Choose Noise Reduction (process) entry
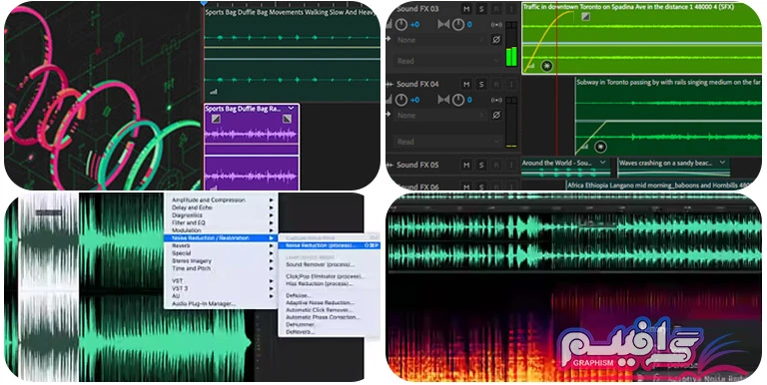The image size is (767, 385). tap(330, 245)
